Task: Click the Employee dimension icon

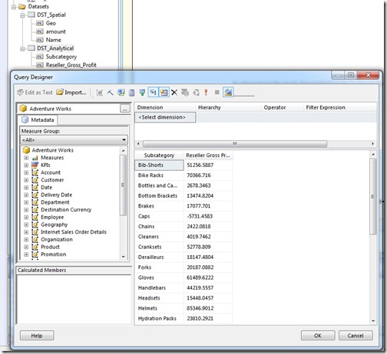Action: pos(35,217)
